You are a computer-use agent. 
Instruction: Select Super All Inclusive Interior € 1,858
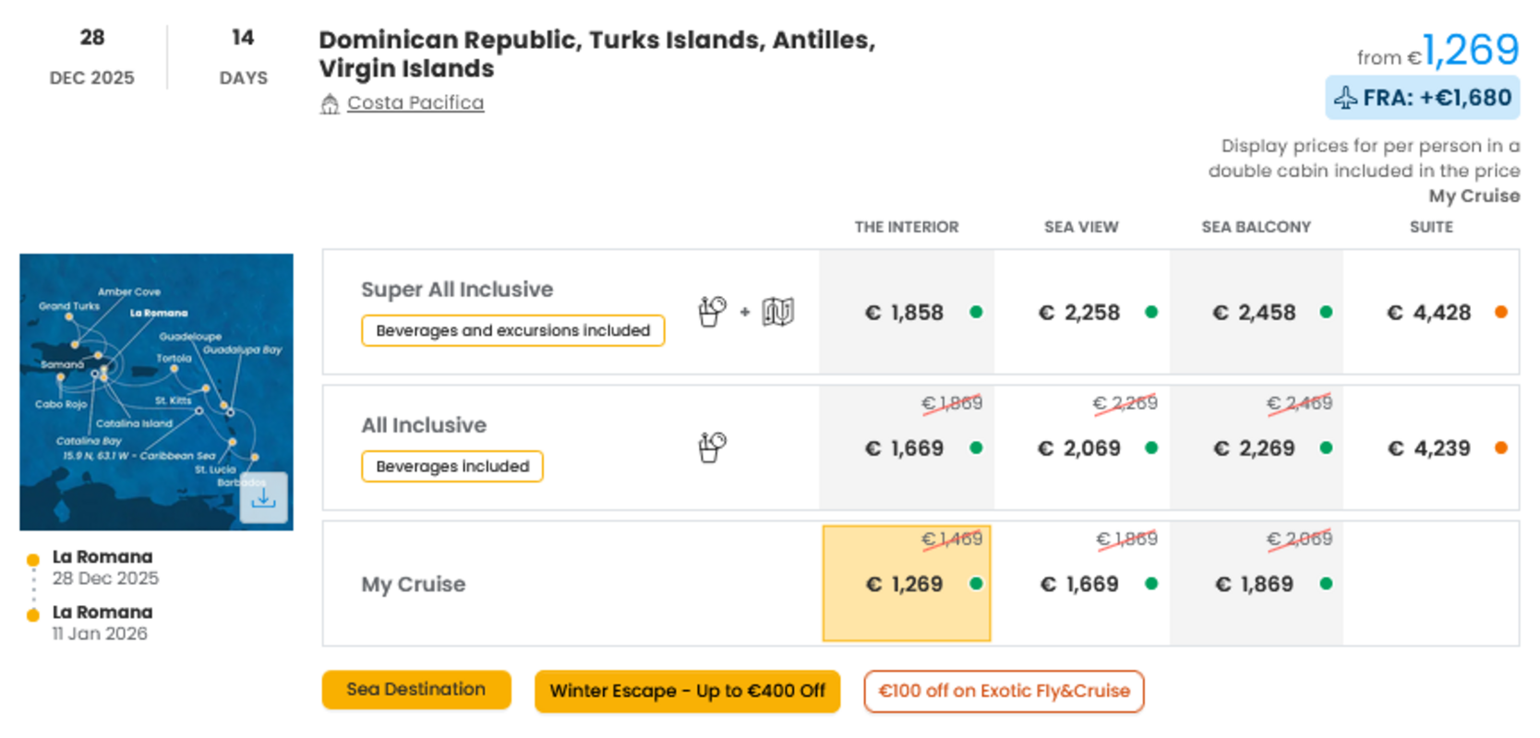906,312
